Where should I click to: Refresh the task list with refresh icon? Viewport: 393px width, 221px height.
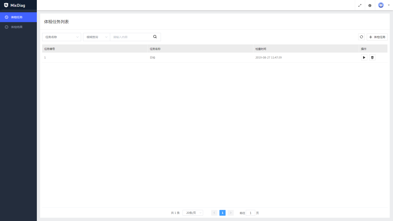click(x=361, y=37)
